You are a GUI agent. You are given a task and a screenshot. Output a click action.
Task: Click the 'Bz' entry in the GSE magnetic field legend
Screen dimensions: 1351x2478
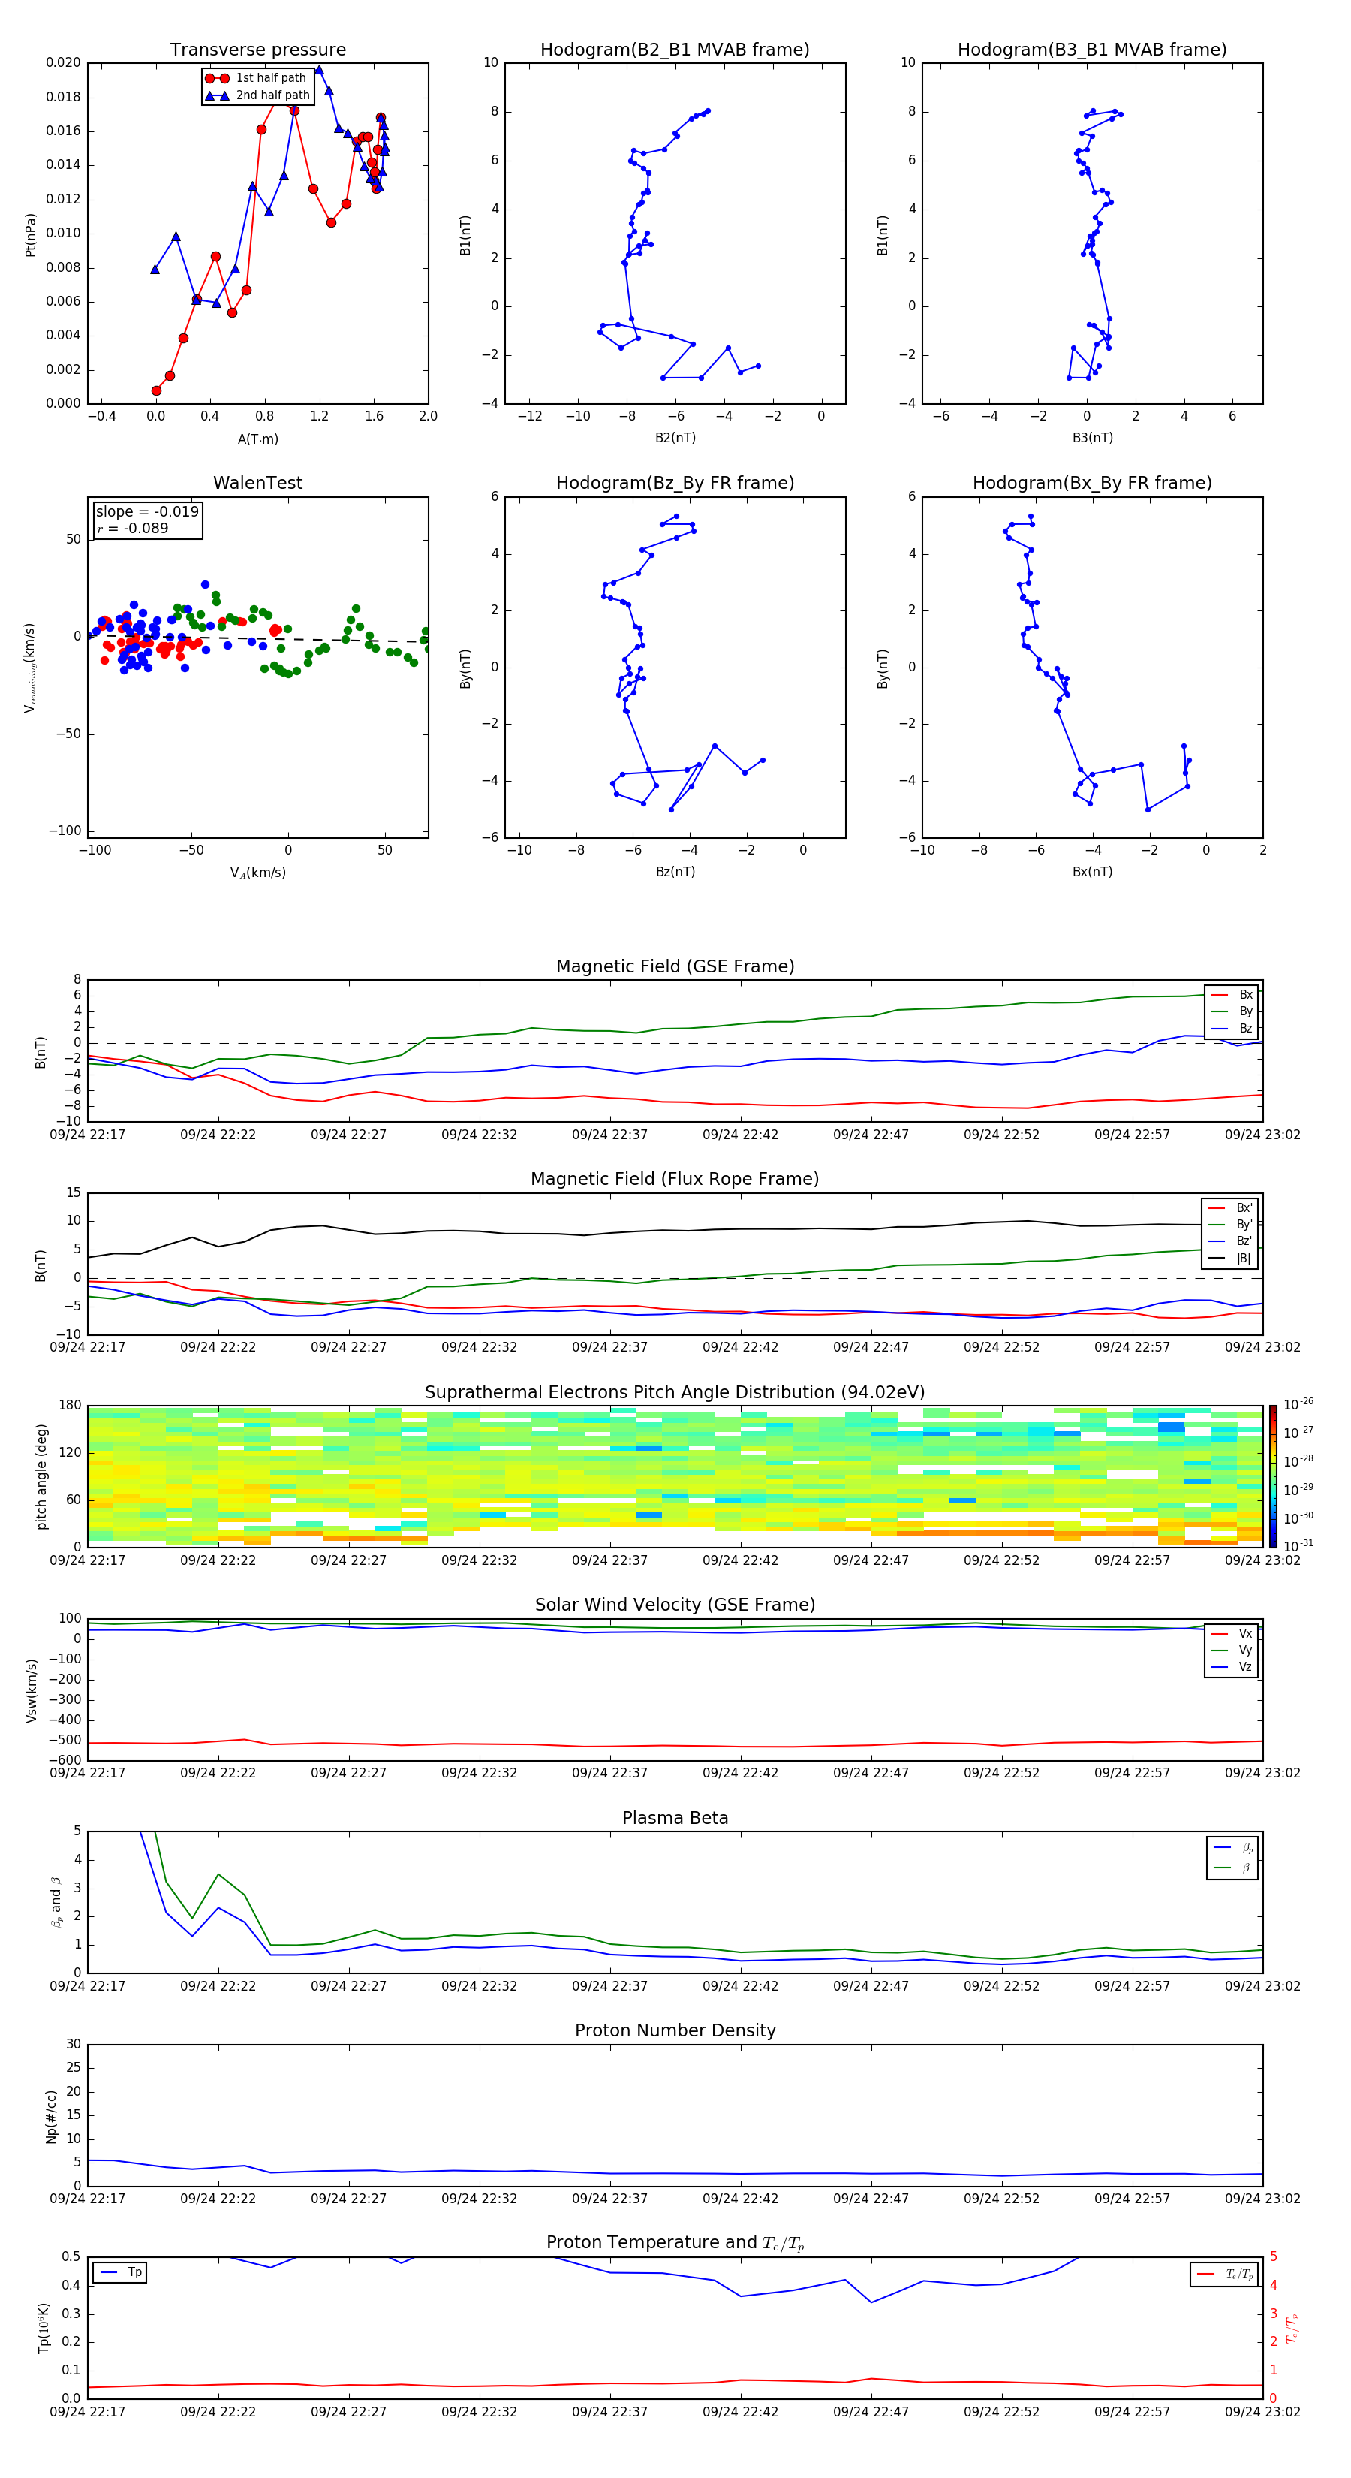click(x=1232, y=1029)
